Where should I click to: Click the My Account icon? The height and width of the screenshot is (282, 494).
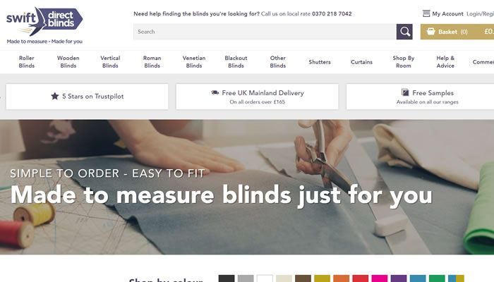tap(426, 13)
